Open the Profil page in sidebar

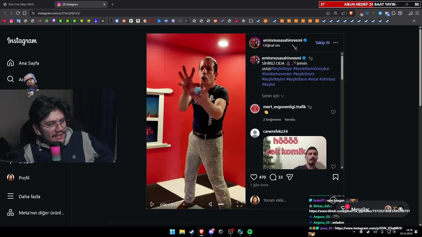[18, 178]
